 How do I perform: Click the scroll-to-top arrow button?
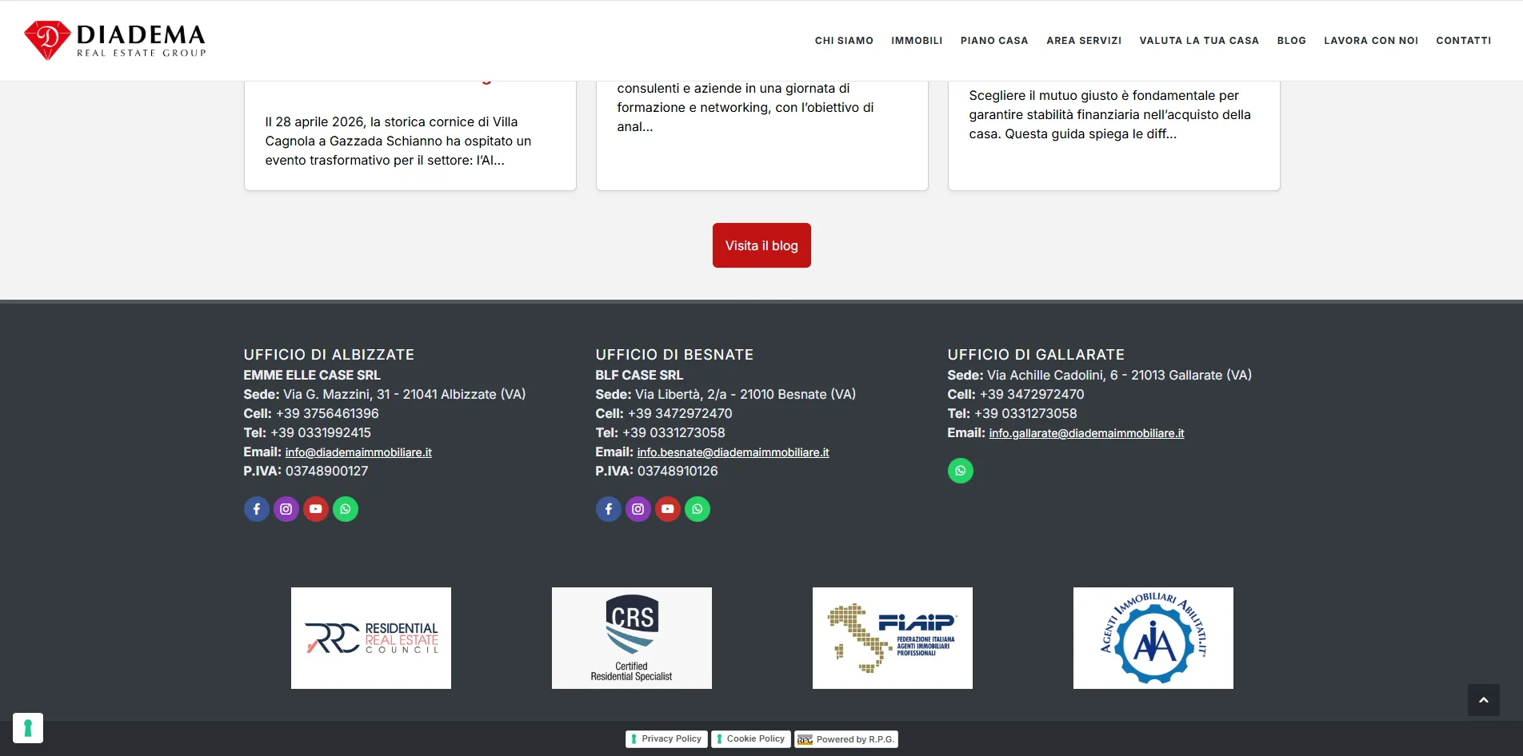pyautogui.click(x=1484, y=700)
